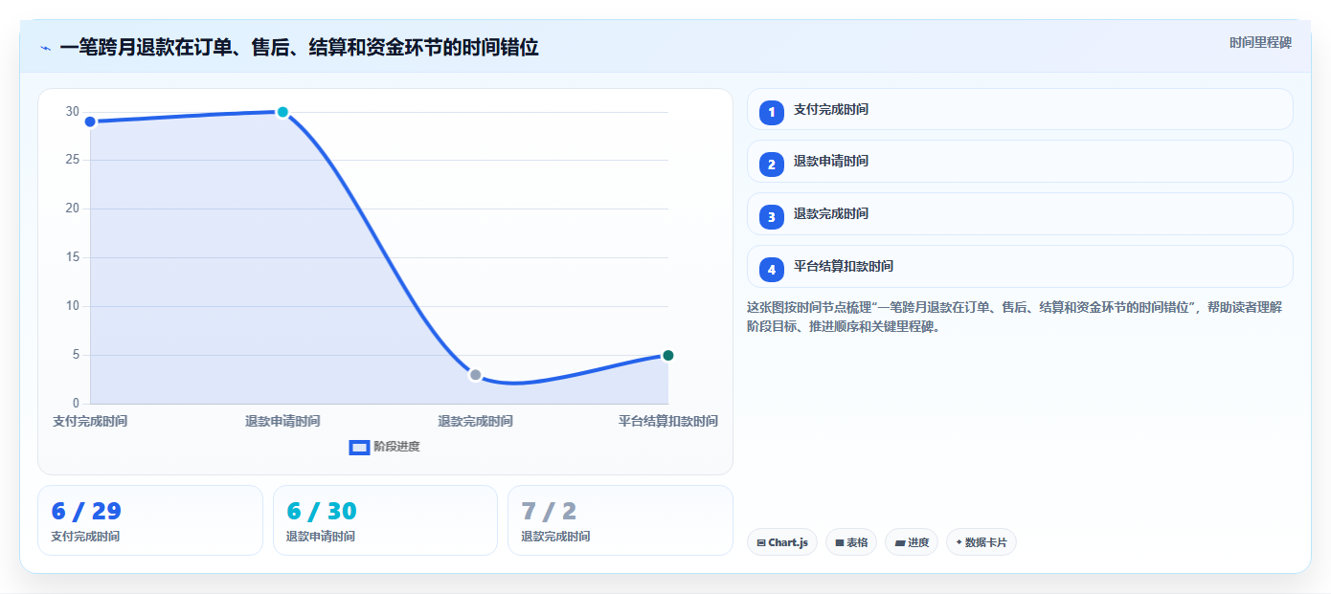Click the x-axis label 退款完成时间

pos(475,421)
